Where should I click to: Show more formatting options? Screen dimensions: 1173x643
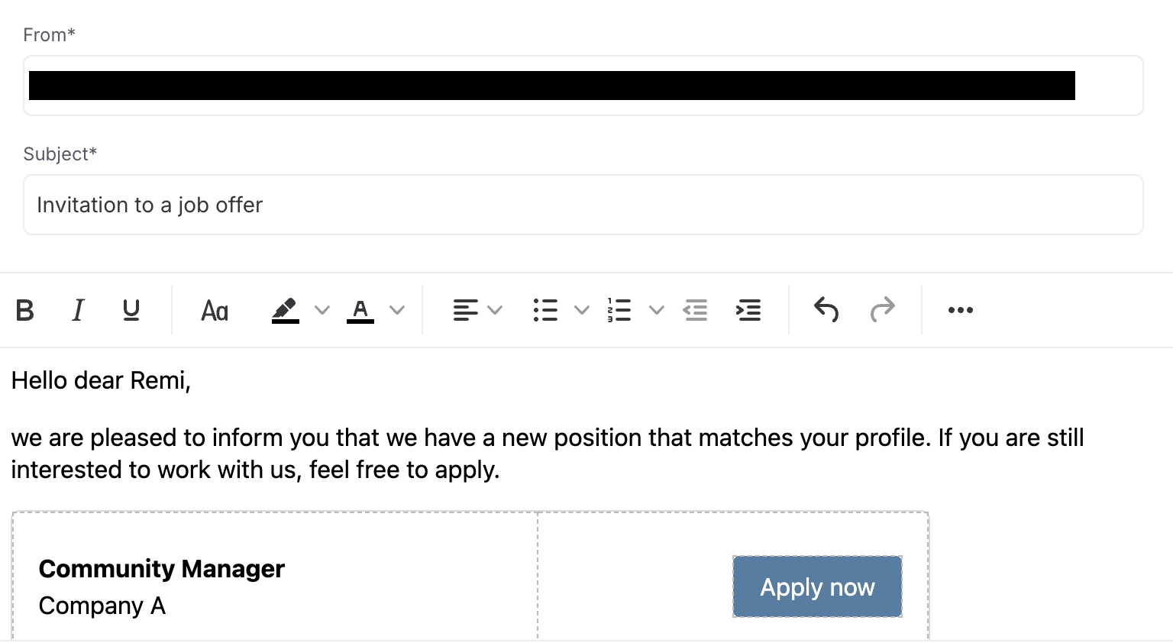coord(960,310)
